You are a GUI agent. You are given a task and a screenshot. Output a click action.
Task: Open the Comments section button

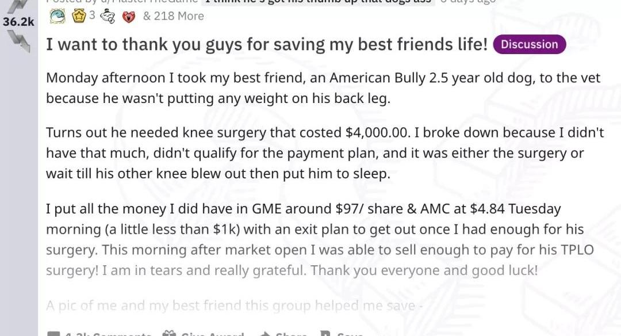[x=103, y=334]
